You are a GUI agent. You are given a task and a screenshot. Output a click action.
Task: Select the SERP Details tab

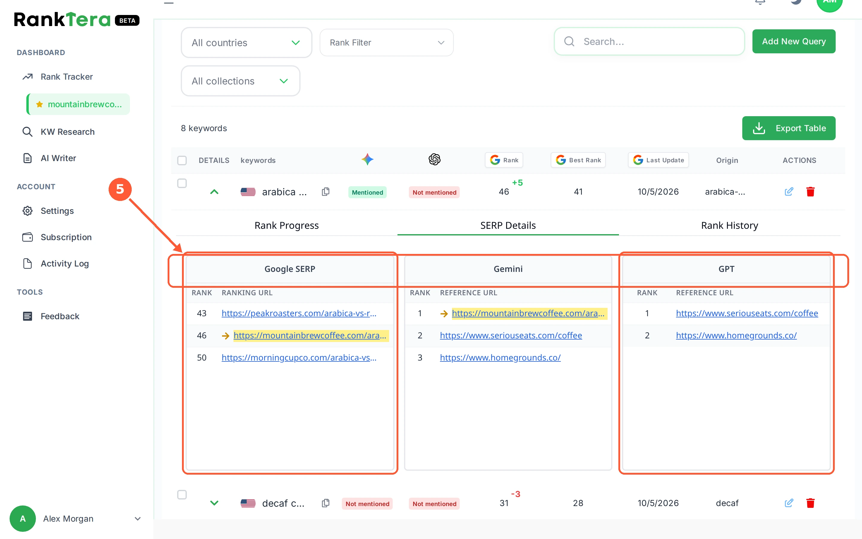click(x=508, y=225)
